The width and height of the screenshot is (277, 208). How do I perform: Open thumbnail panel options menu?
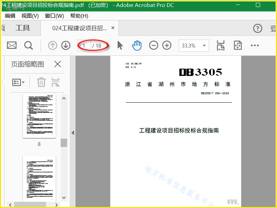pyautogui.click(x=18, y=82)
